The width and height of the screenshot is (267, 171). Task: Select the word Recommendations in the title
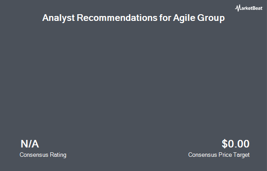117,17
